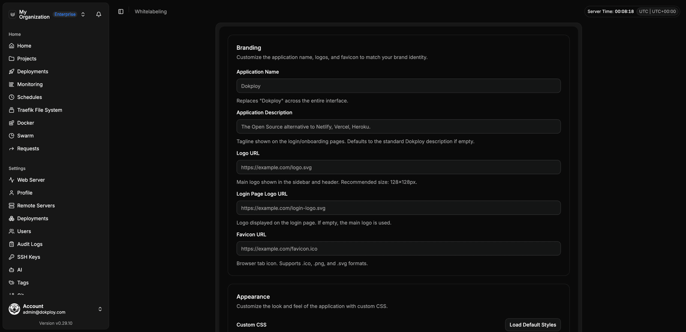Click the Home house icon
The width and height of the screenshot is (686, 332).
[12, 46]
